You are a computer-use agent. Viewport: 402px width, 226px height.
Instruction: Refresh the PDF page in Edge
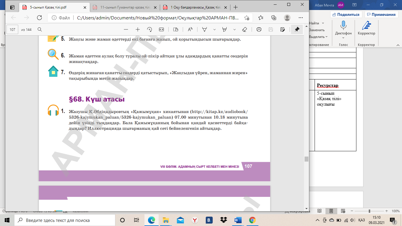click(39, 18)
